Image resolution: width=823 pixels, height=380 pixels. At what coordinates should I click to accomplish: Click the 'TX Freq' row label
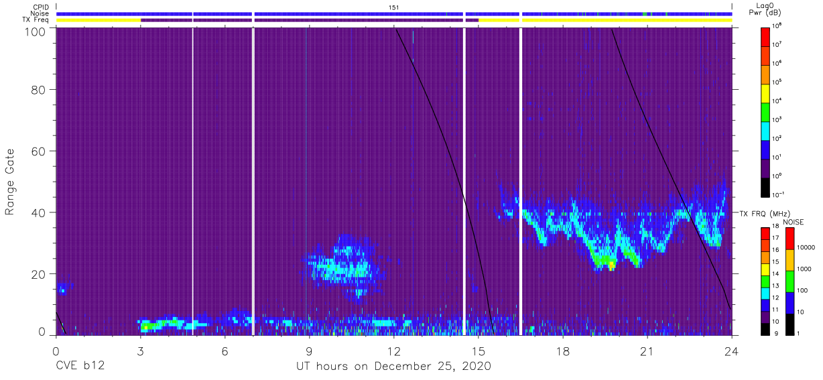(36, 20)
